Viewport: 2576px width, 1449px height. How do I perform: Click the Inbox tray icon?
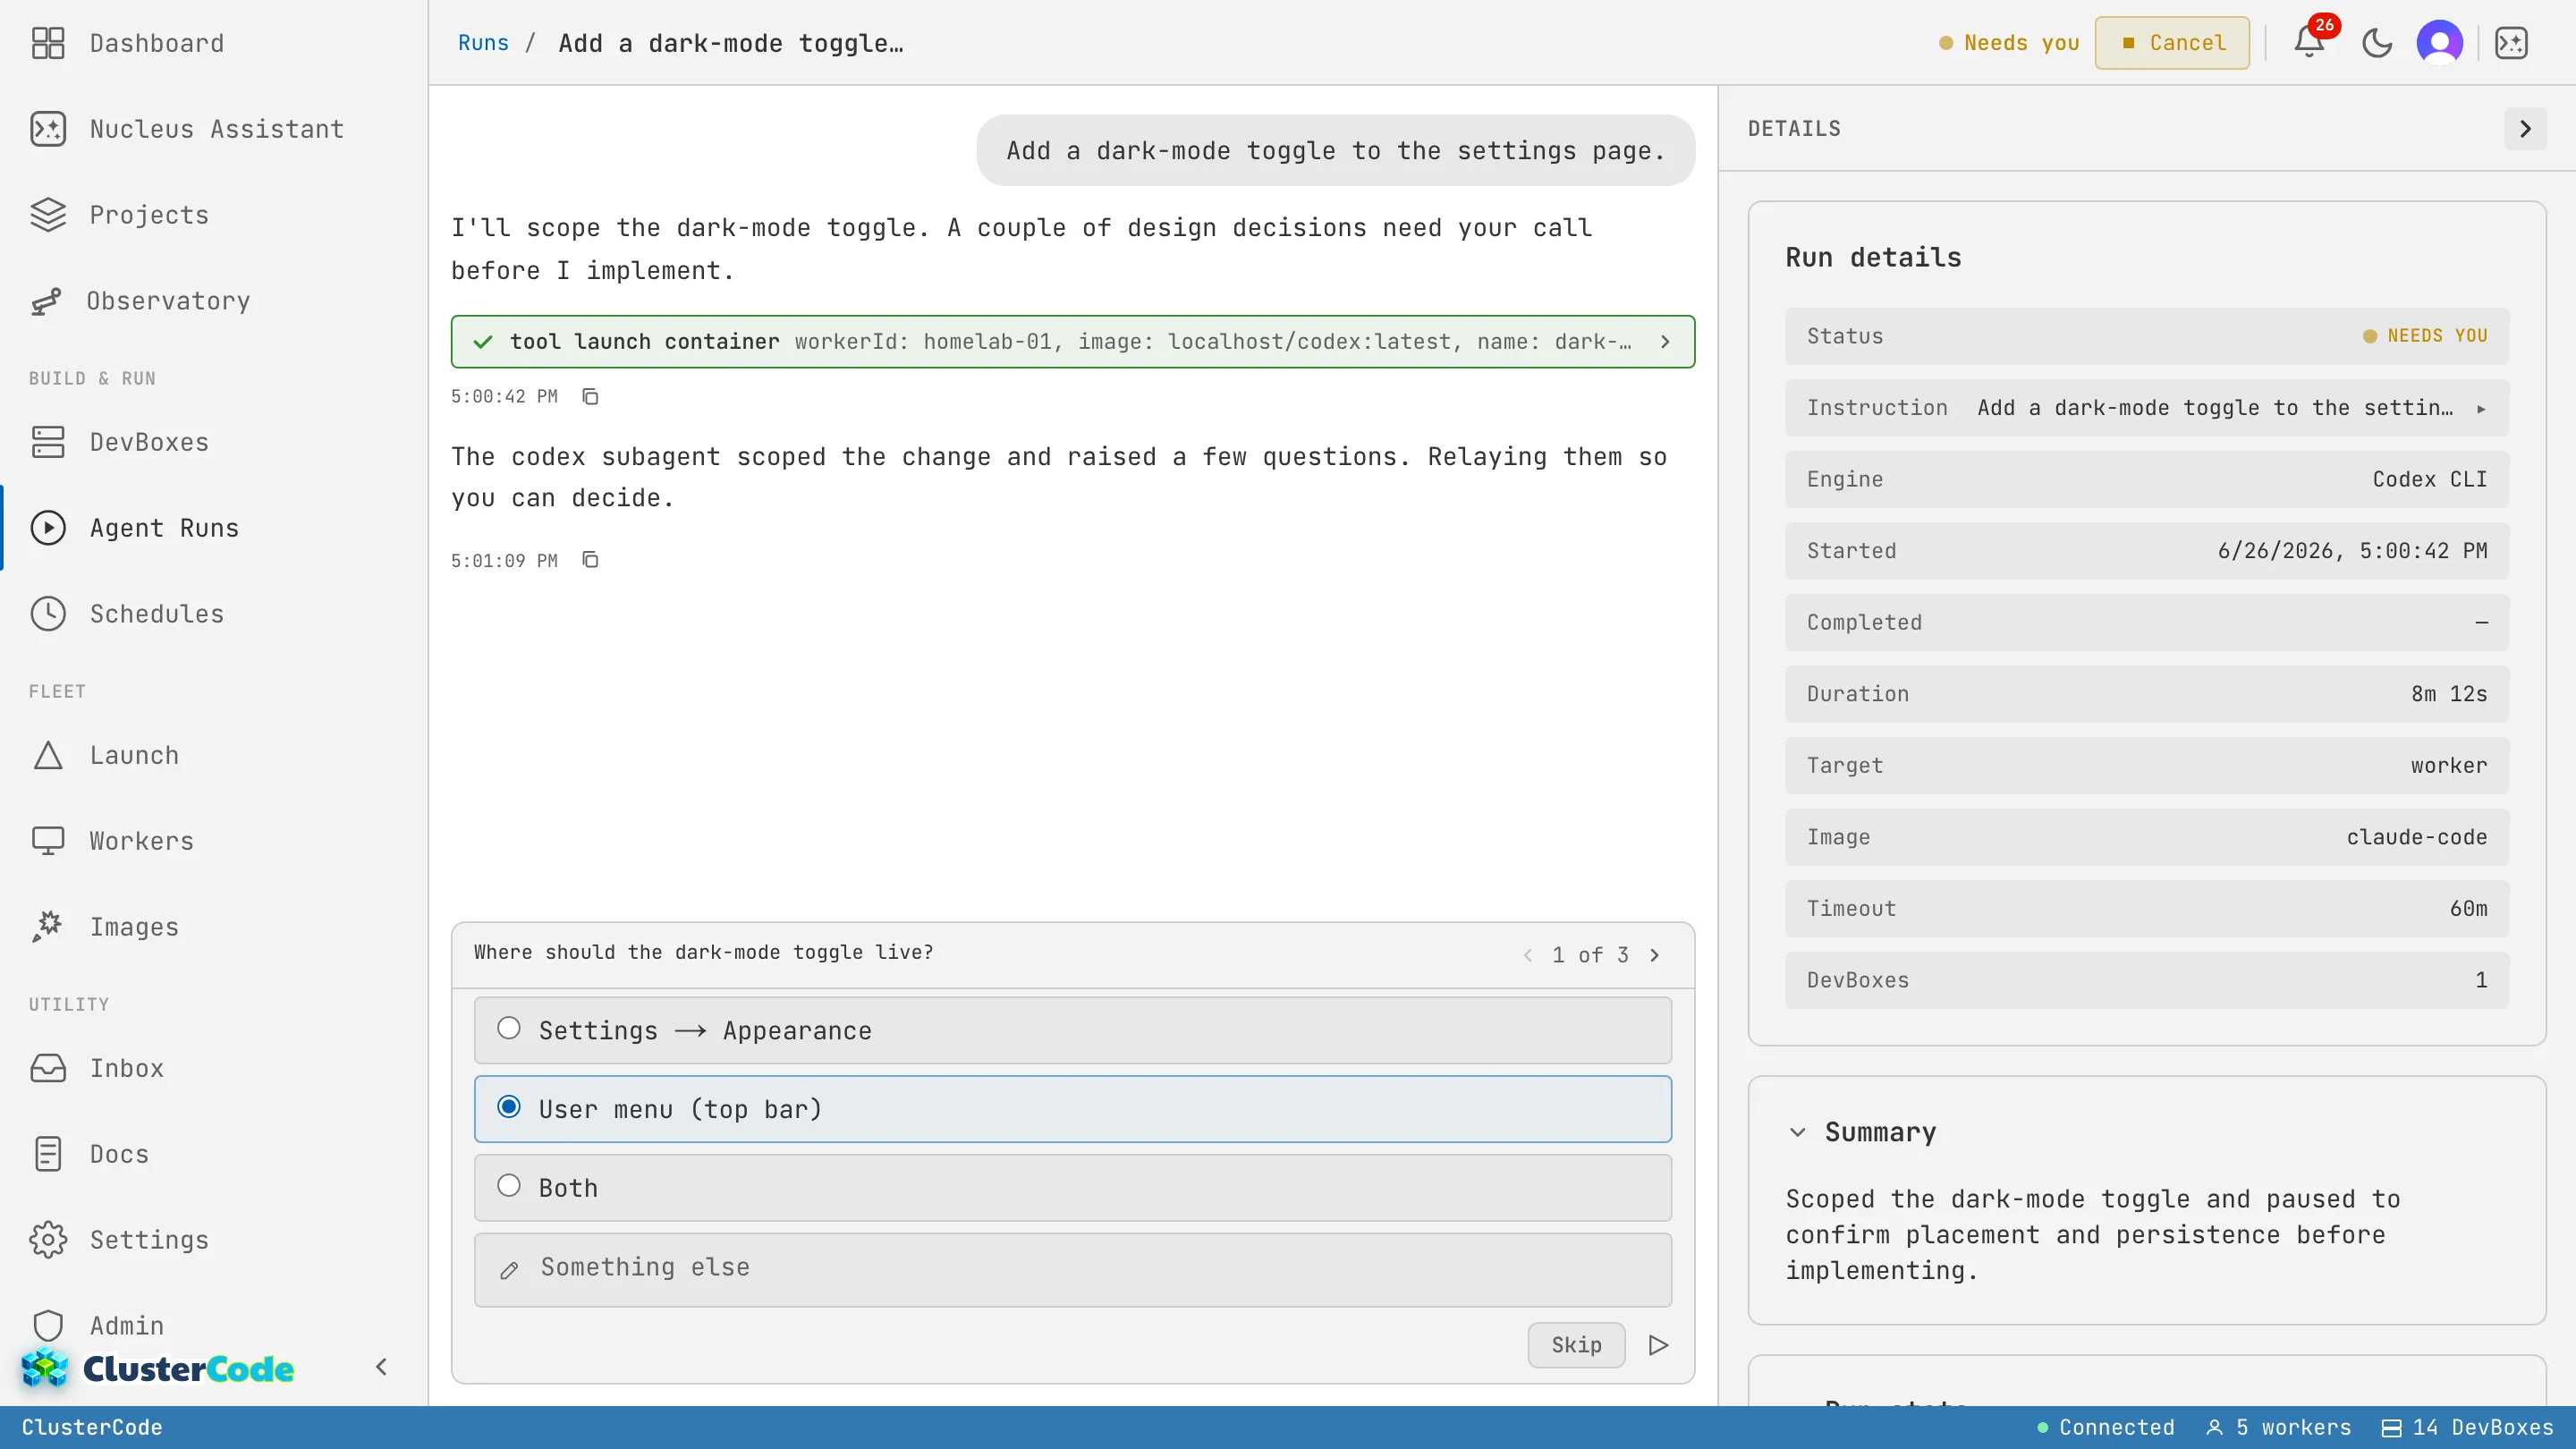48,1068
